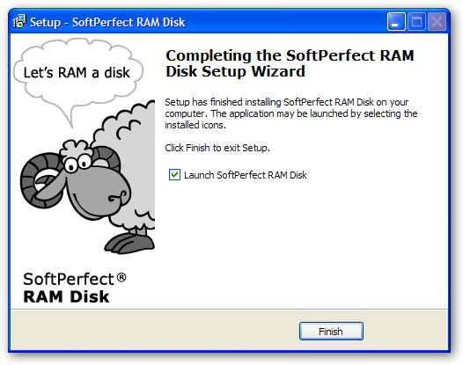463x365 pixels.
Task: Click the ram mascot's face
Action: pyautogui.click(x=93, y=185)
